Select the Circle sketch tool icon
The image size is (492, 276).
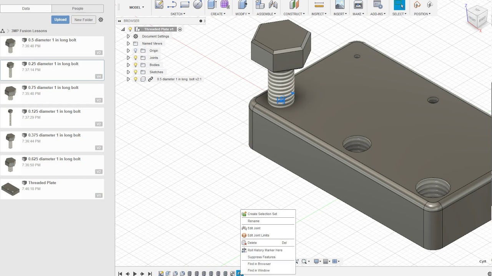click(x=198, y=5)
